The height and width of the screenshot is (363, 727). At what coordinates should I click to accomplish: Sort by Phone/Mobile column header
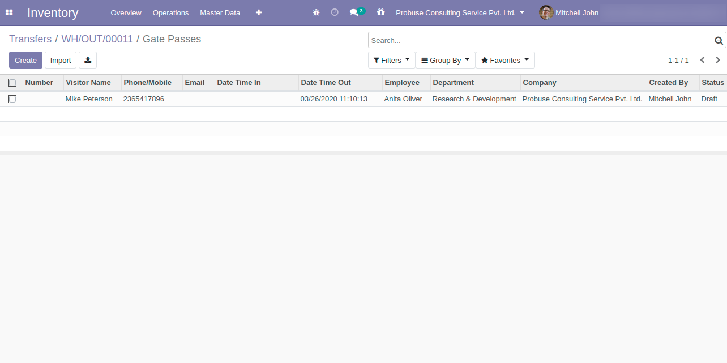coord(152,83)
